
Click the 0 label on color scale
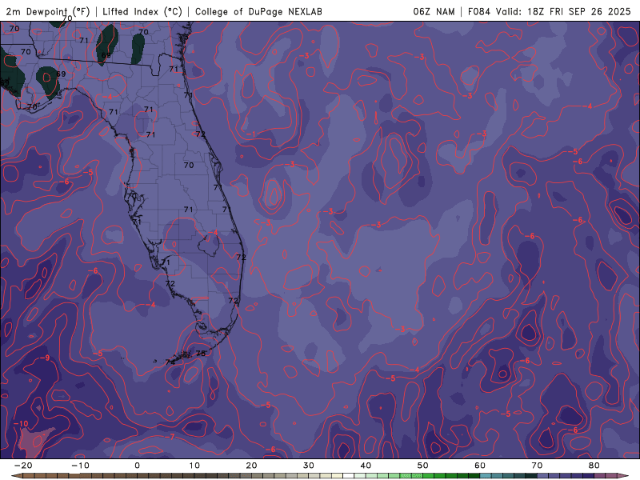click(137, 466)
